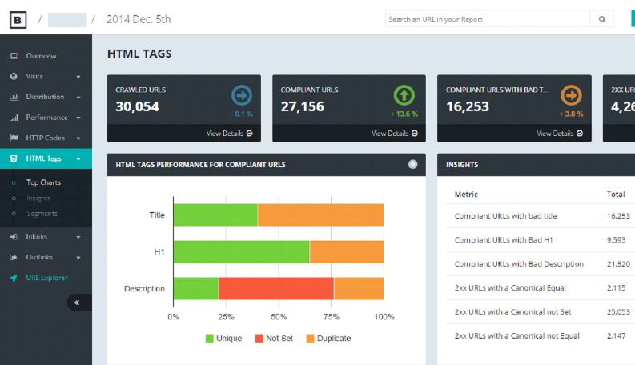635x365 pixels.
Task: Click H1 bar green Unique segment
Action: click(x=241, y=251)
